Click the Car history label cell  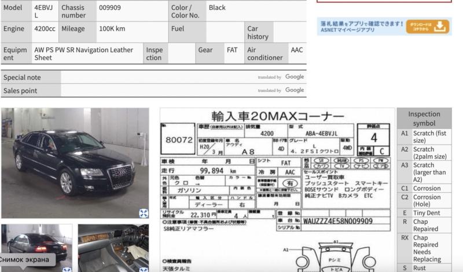[x=258, y=32]
